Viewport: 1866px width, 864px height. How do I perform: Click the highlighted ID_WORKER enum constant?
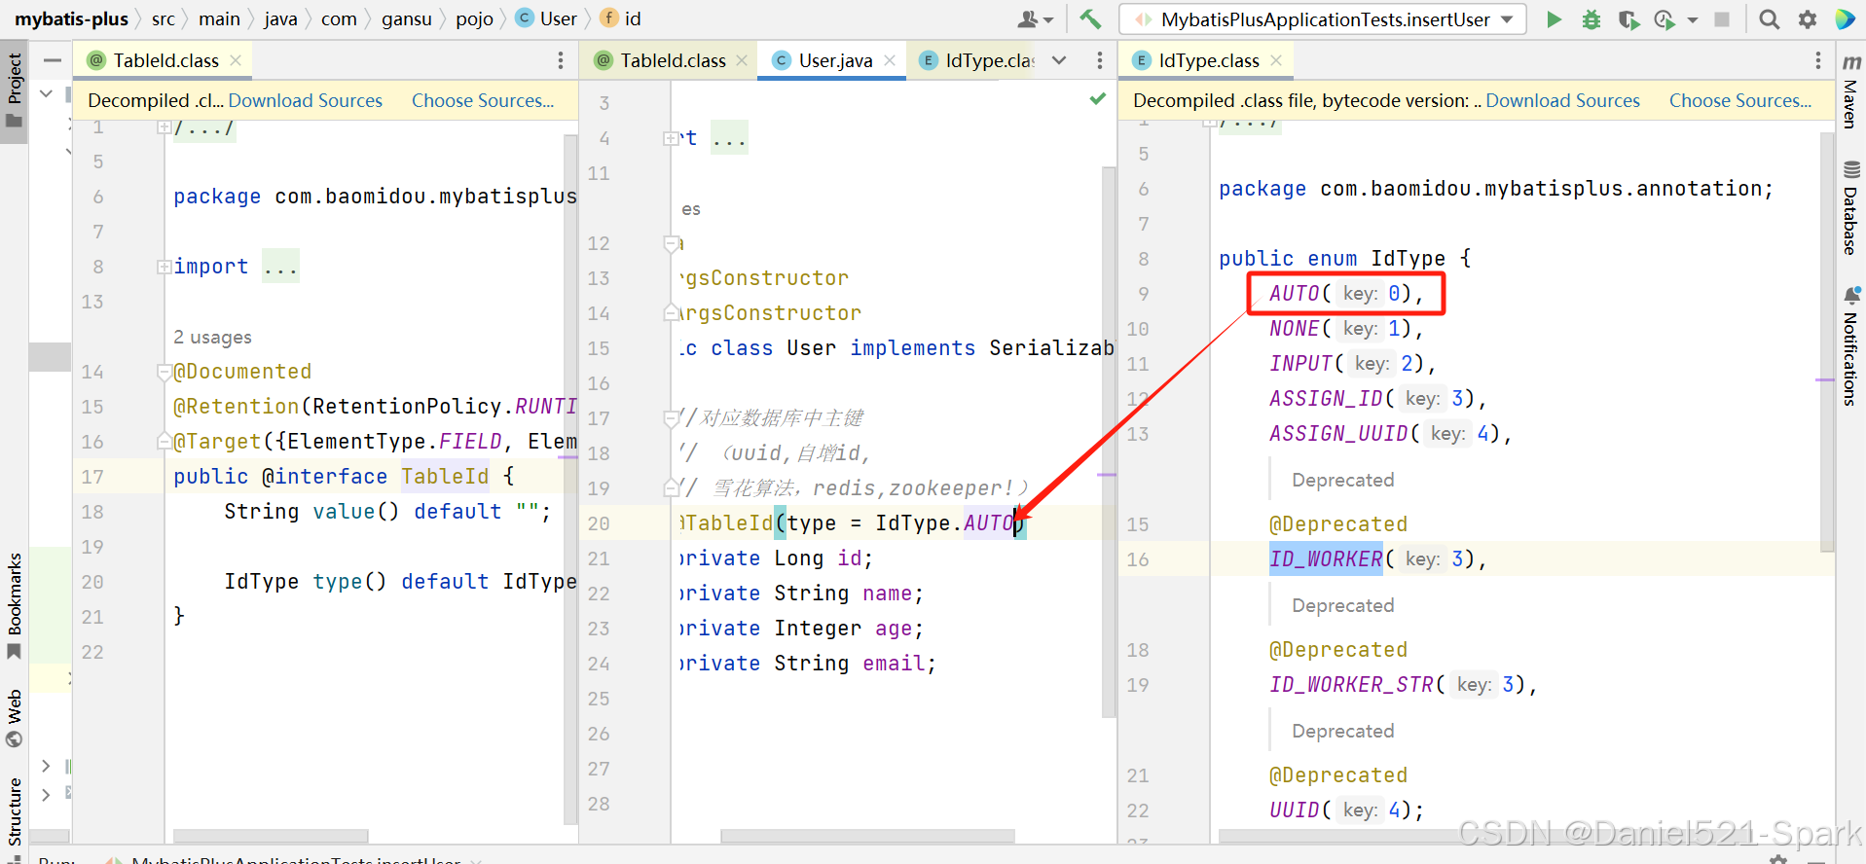pos(1326,558)
